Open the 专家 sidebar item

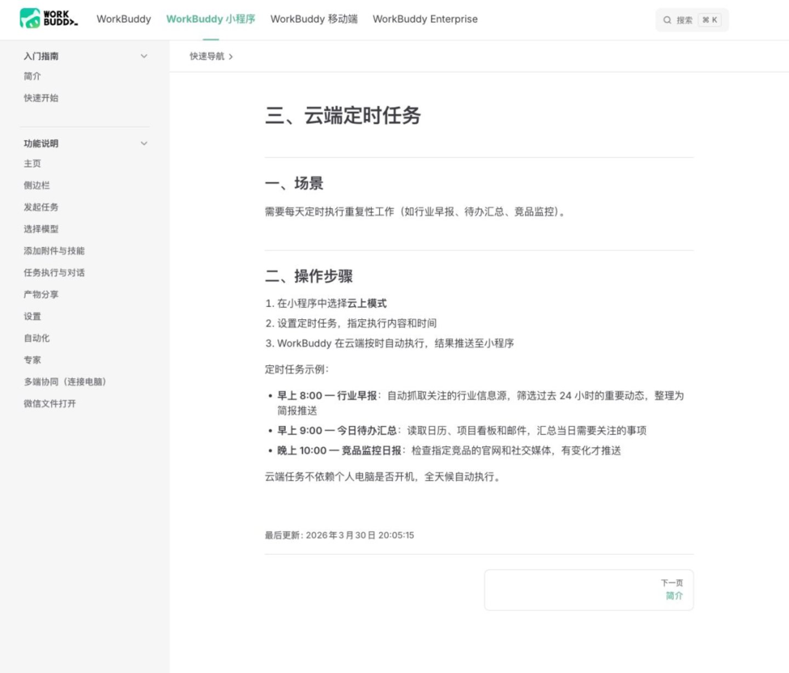tap(32, 360)
